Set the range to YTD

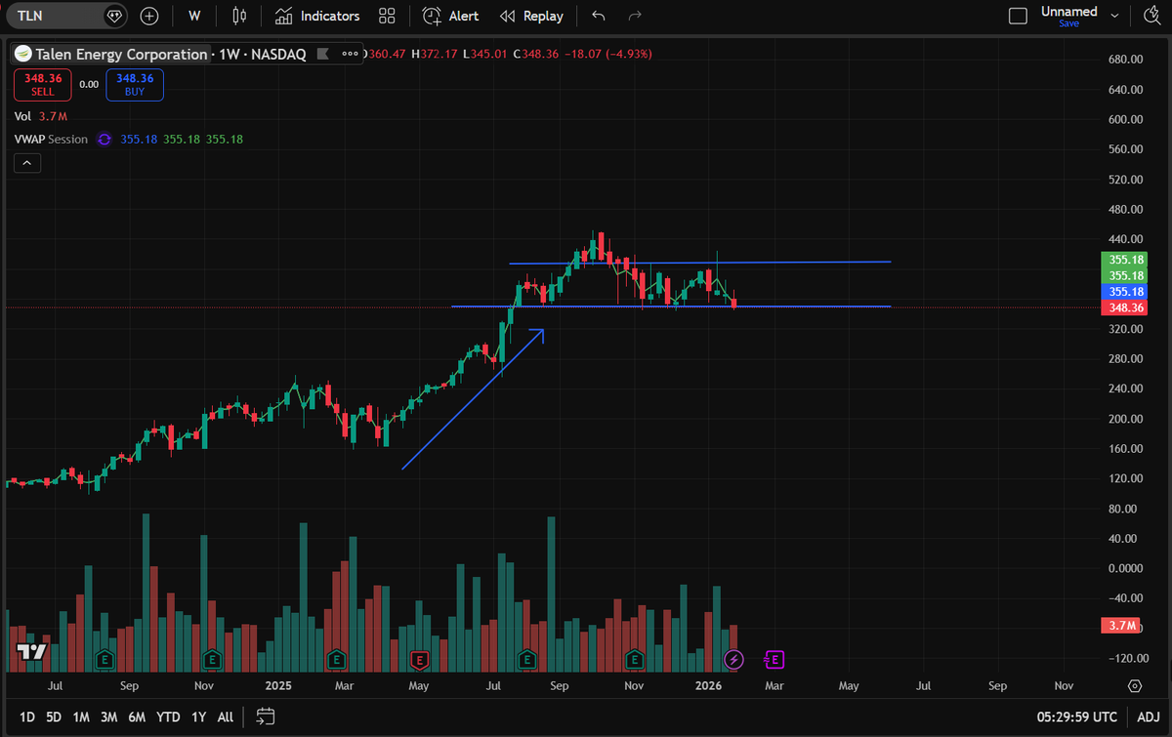click(x=168, y=717)
